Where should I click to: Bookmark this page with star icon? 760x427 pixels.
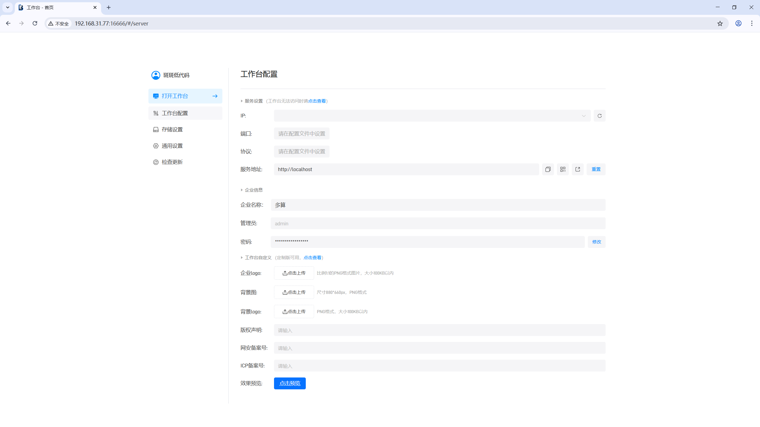[720, 23]
